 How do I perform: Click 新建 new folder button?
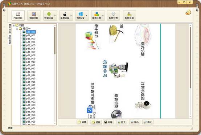point(82,122)
